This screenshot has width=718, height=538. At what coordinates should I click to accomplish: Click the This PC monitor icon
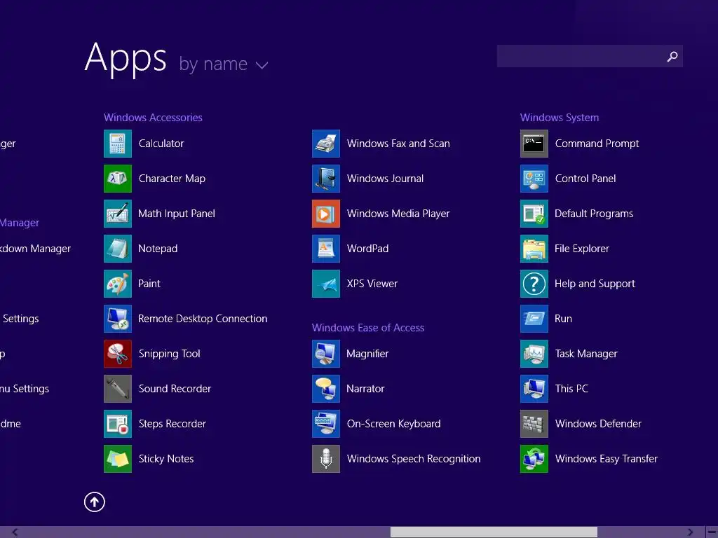pos(534,388)
